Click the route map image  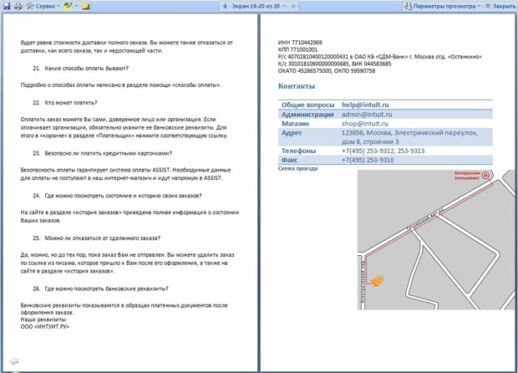(436, 240)
